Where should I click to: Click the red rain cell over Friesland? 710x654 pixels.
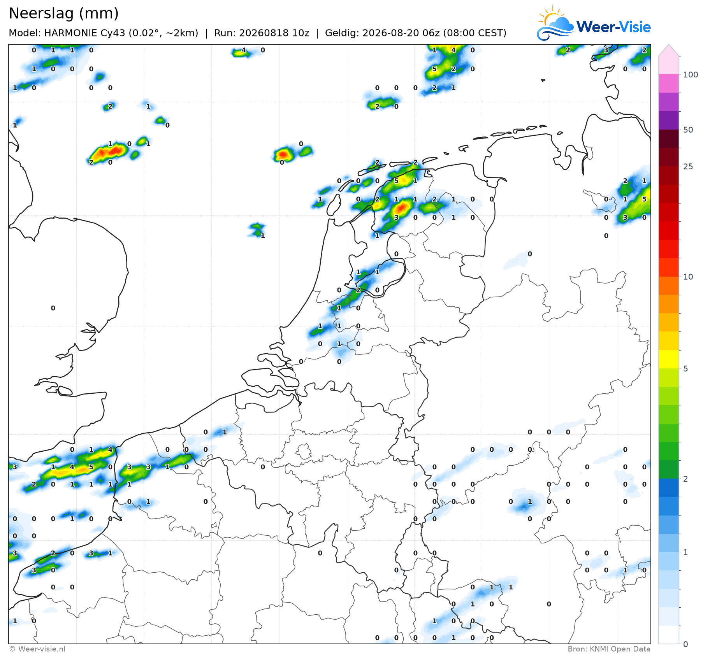click(x=402, y=207)
